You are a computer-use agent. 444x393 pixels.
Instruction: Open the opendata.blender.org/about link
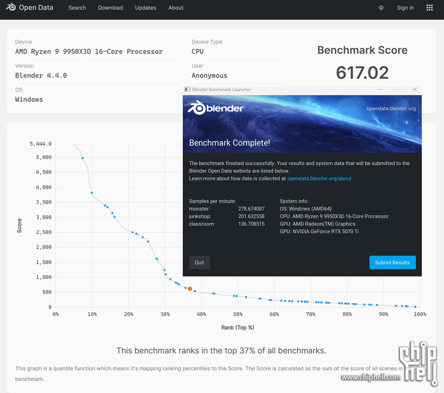coord(319,178)
